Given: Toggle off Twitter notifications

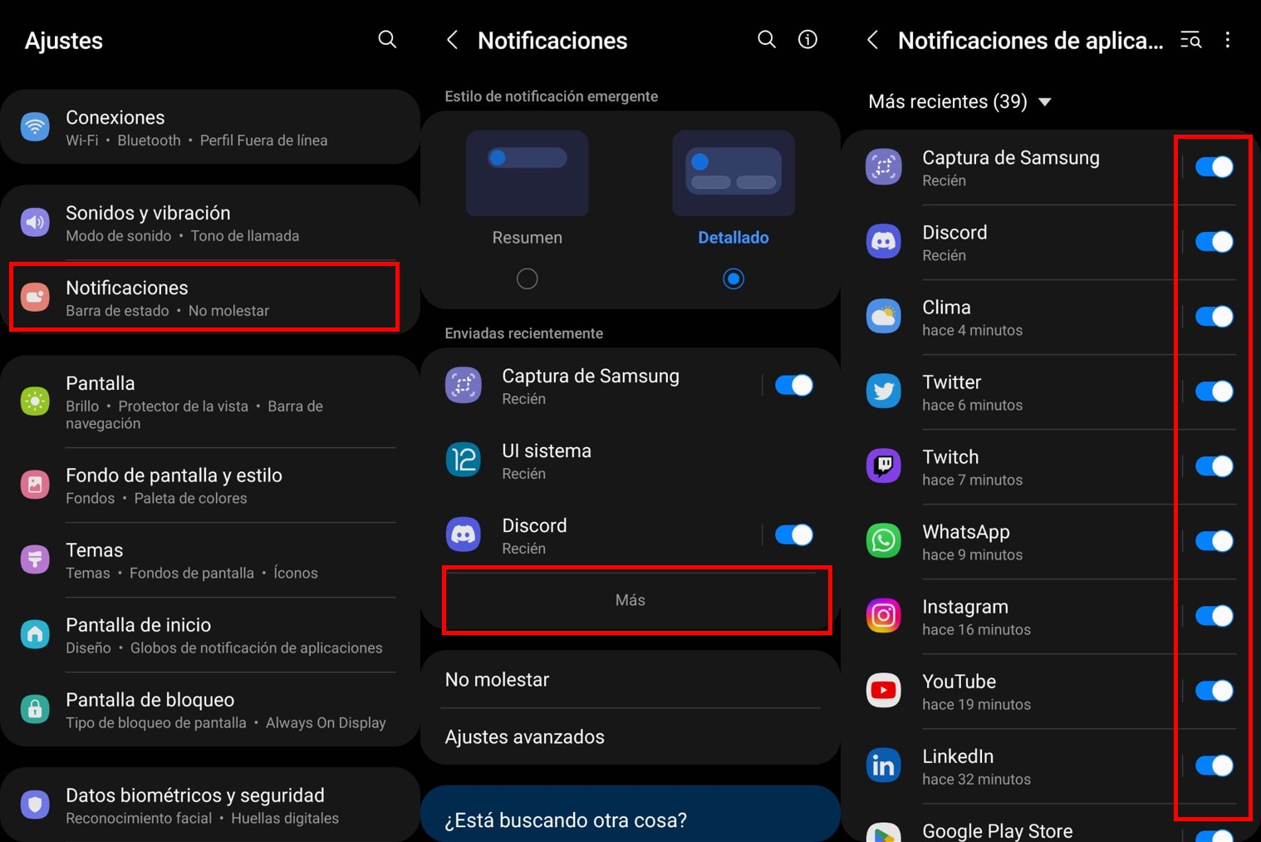Looking at the screenshot, I should point(1214,391).
